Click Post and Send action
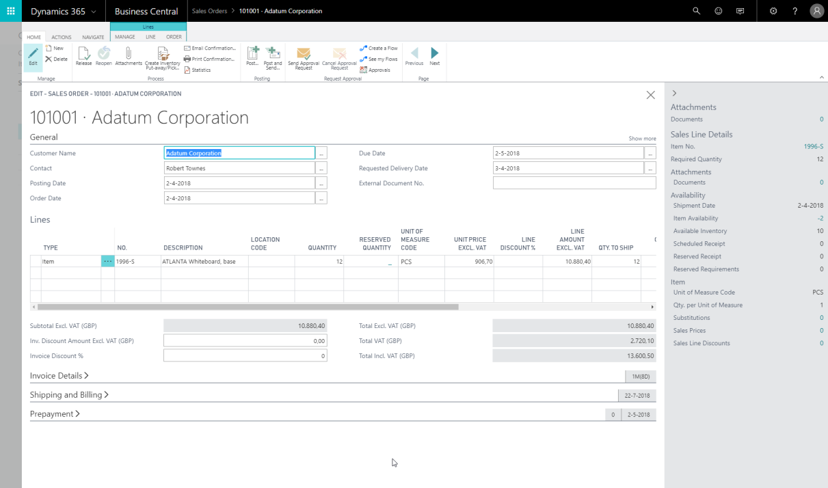Screen dimensions: 828x488 tap(273, 58)
